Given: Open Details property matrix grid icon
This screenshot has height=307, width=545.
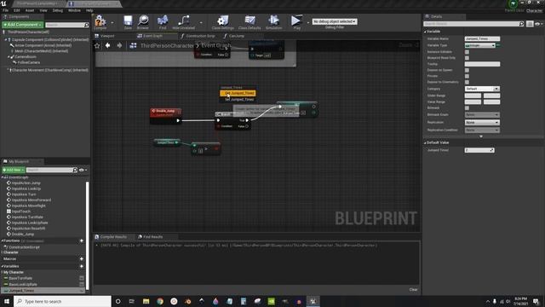Looking at the screenshot, I should tap(530, 24).
